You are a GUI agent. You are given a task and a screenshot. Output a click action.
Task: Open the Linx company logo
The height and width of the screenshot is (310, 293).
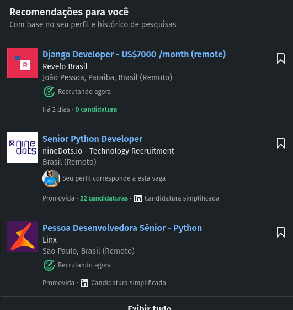point(23,237)
